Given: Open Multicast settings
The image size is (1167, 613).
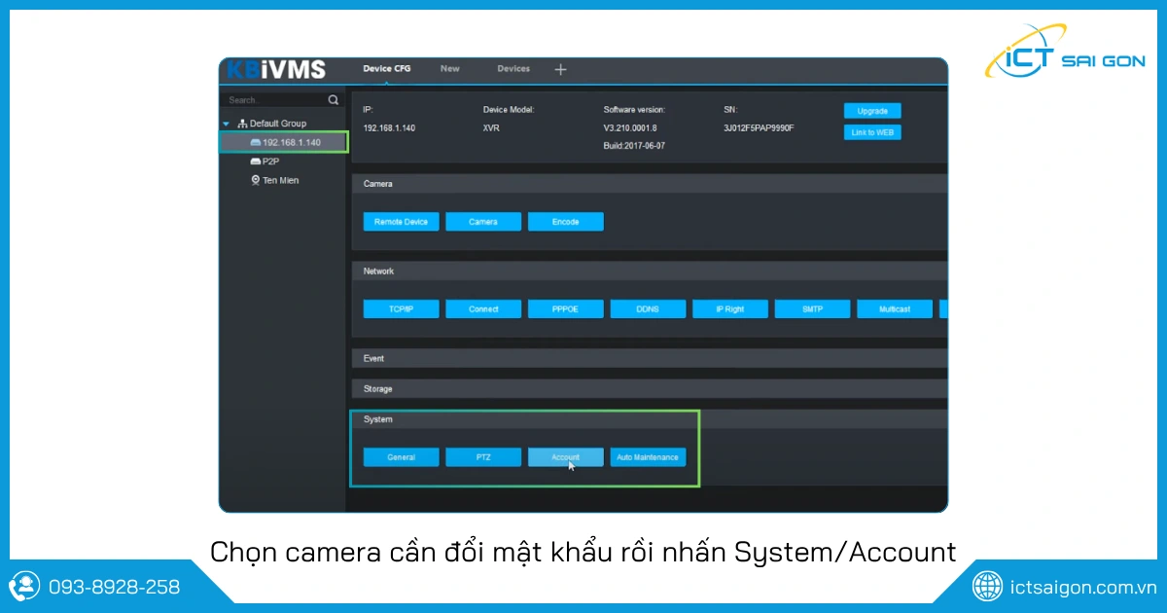Looking at the screenshot, I should tap(895, 309).
